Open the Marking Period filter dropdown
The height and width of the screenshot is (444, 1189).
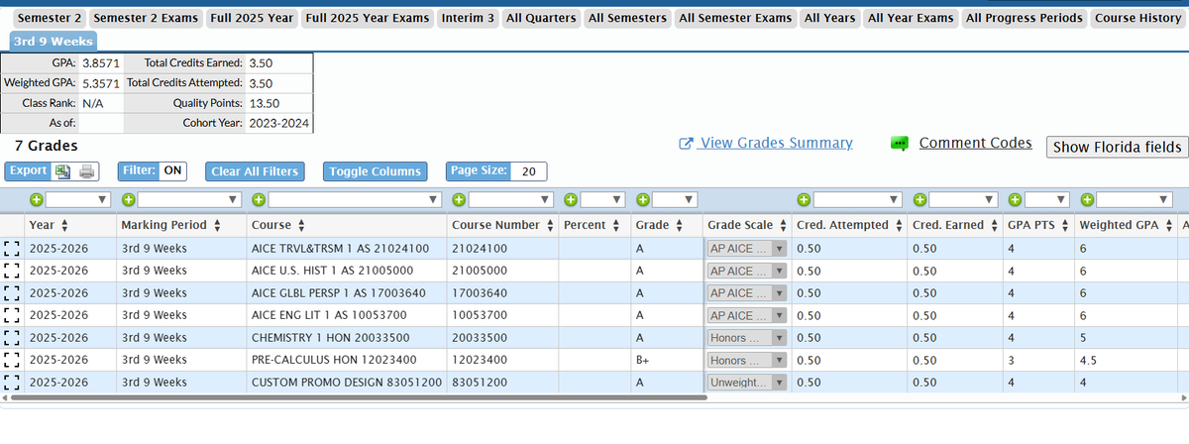click(188, 199)
